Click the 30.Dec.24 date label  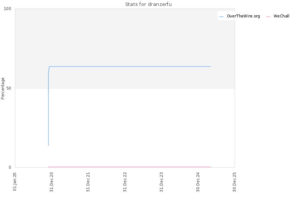(x=198, y=182)
